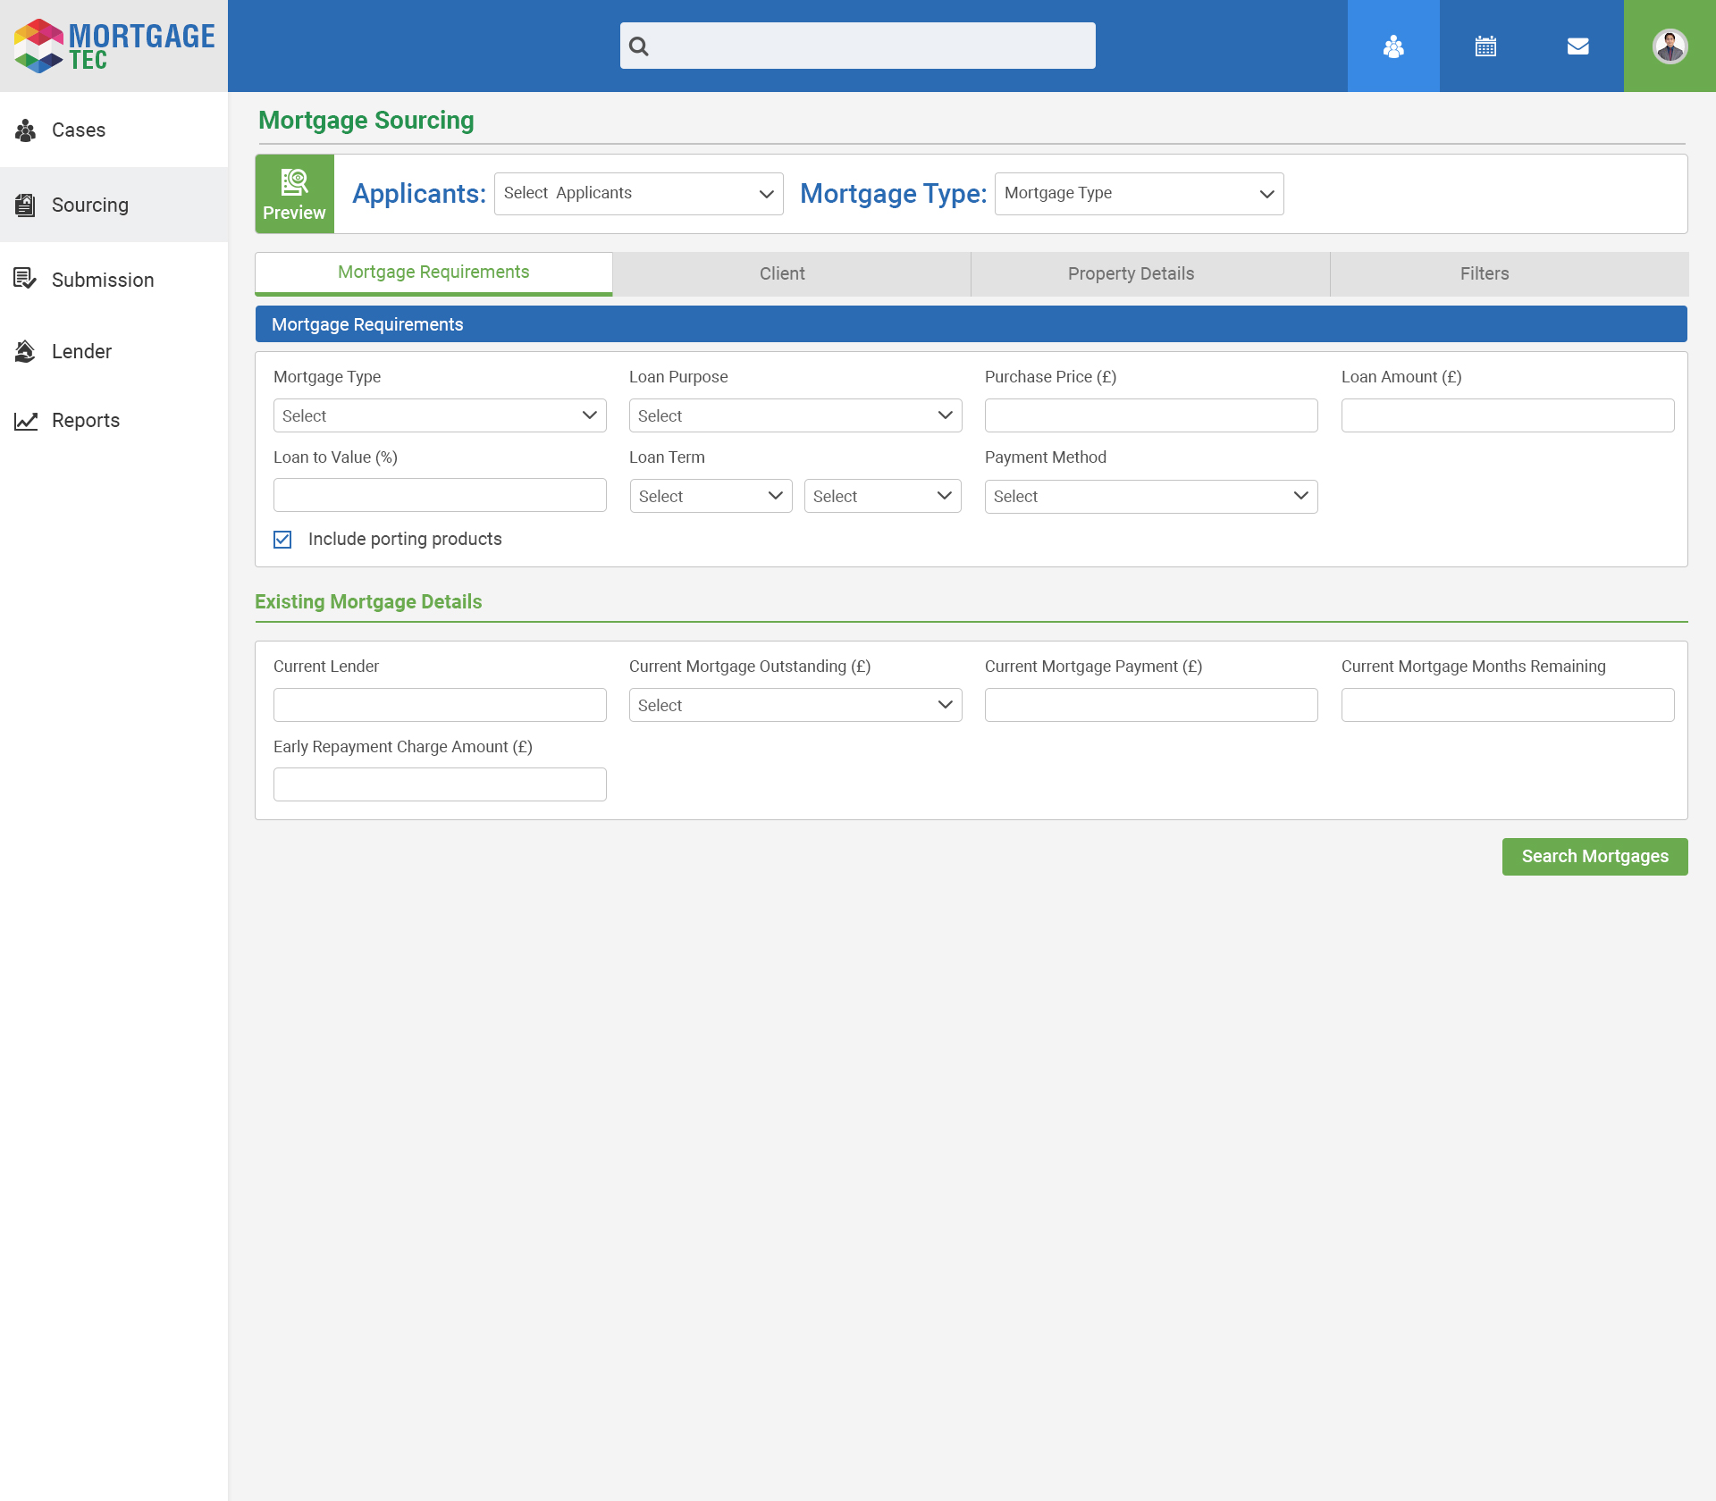The image size is (1716, 1501).
Task: Click the Lender sidebar icon
Action: click(26, 351)
